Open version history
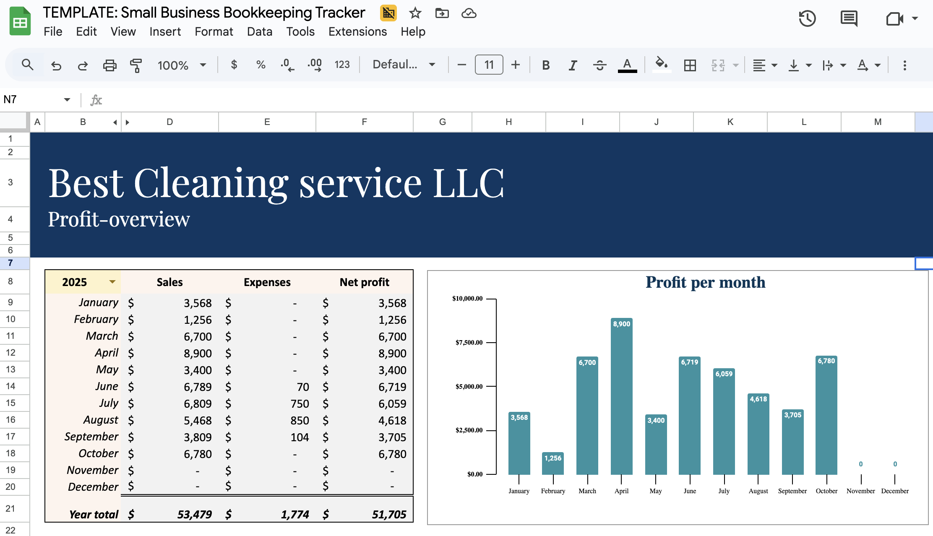This screenshot has height=536, width=933. point(807,18)
